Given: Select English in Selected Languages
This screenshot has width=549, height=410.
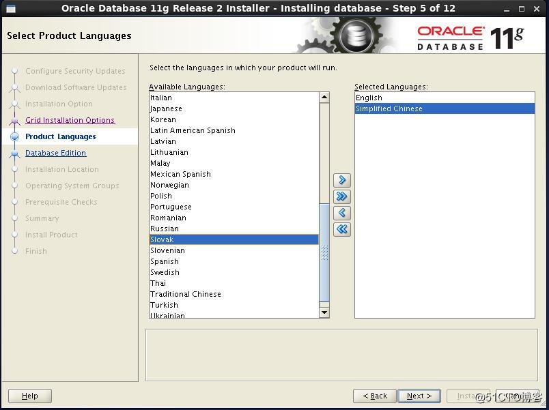Looking at the screenshot, I should (x=445, y=98).
